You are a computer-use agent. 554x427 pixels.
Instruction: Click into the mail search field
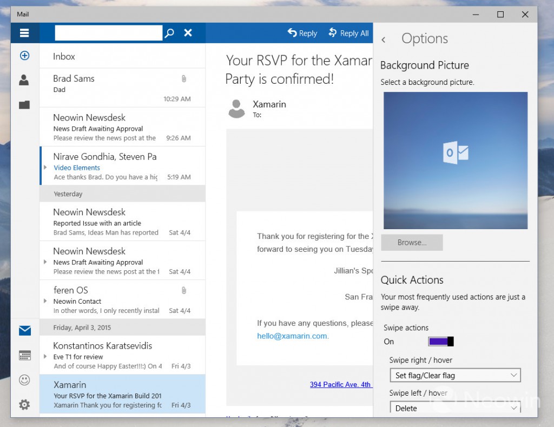(x=108, y=33)
